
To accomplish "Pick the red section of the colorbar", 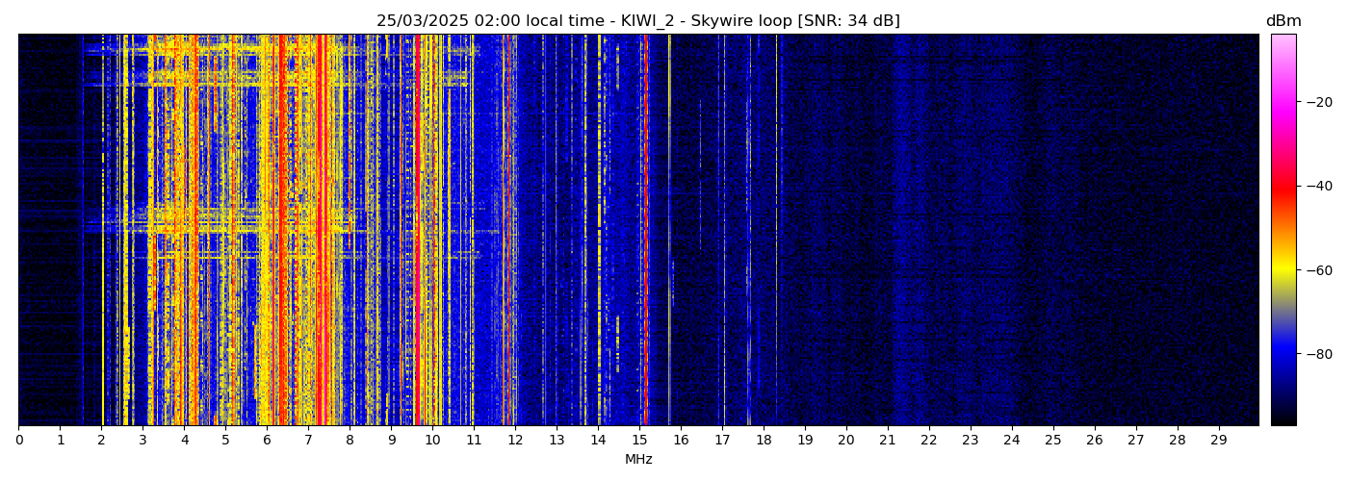I will pos(1283,188).
